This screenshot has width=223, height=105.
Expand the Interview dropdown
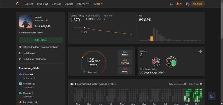pos(83,4)
